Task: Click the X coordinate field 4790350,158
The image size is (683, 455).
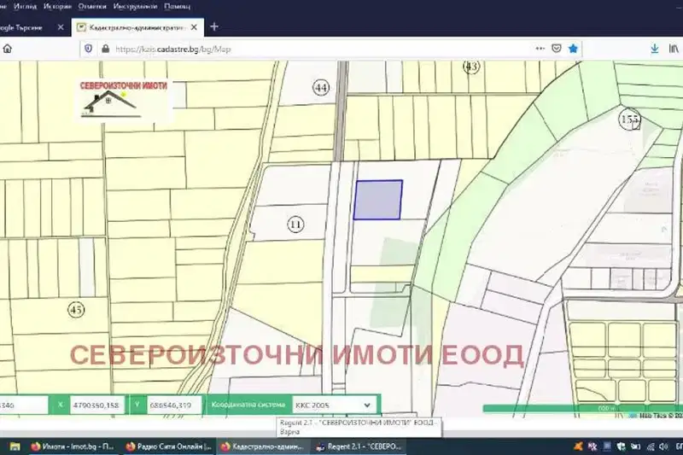Action: pyautogui.click(x=97, y=405)
